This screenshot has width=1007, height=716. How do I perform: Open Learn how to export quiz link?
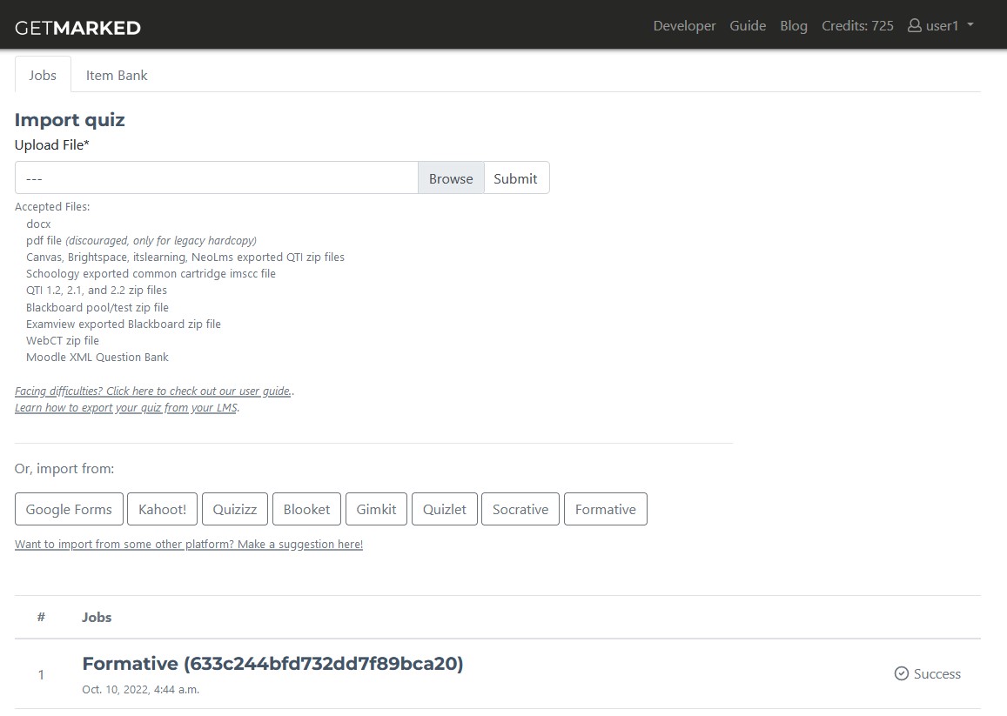coord(126,408)
